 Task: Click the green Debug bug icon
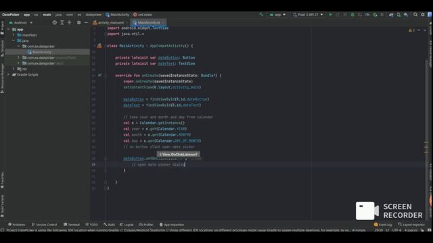[x=352, y=15]
